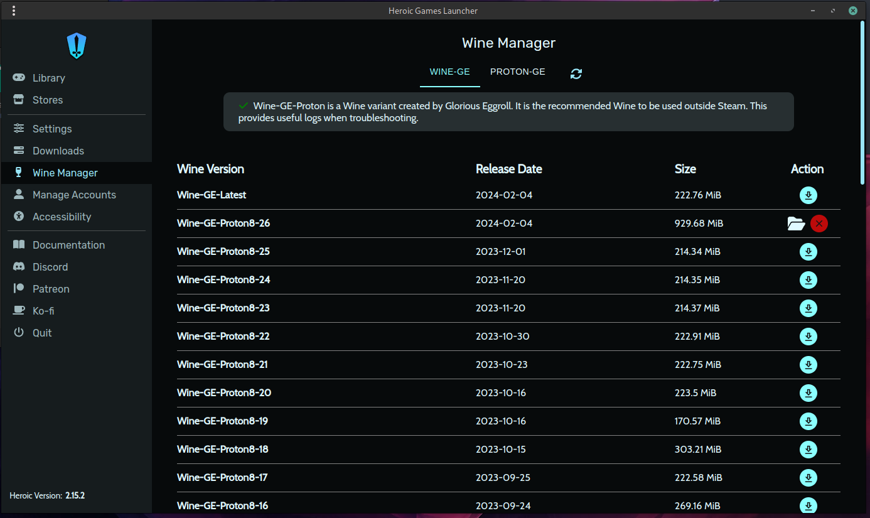
Task: Click the Wine-GE-Proton8-19 name text
Action: (222, 421)
